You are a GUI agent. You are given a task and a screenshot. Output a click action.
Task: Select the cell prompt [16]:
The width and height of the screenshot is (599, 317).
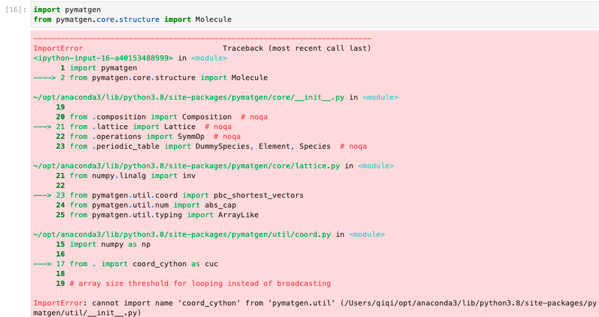[16, 10]
